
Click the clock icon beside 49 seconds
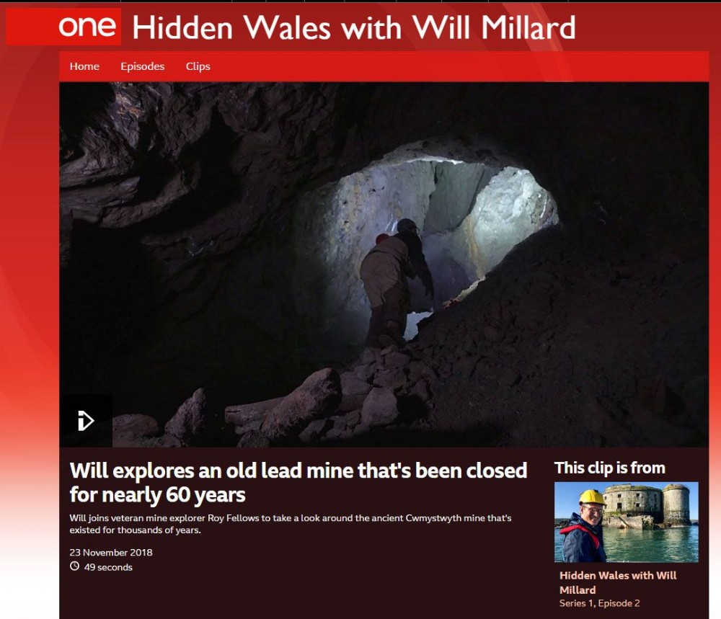click(74, 566)
